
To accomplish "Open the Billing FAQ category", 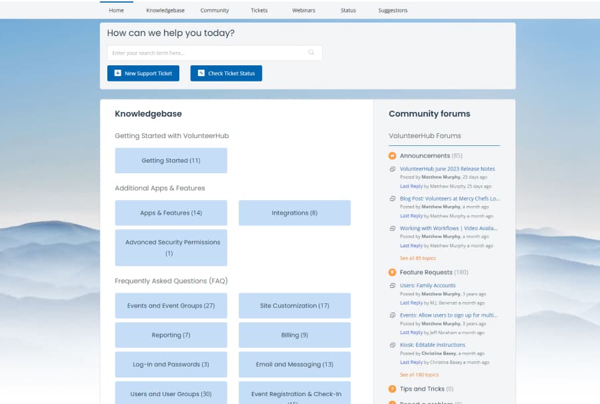I will pos(294,335).
